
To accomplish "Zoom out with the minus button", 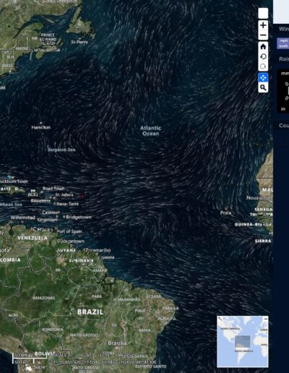I will (x=263, y=35).
